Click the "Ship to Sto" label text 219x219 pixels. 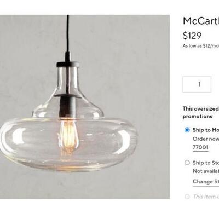(x=206, y=163)
